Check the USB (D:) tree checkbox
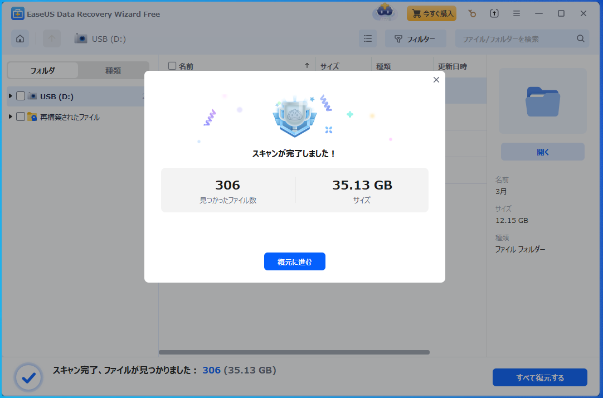This screenshot has width=603, height=398. tap(21, 96)
